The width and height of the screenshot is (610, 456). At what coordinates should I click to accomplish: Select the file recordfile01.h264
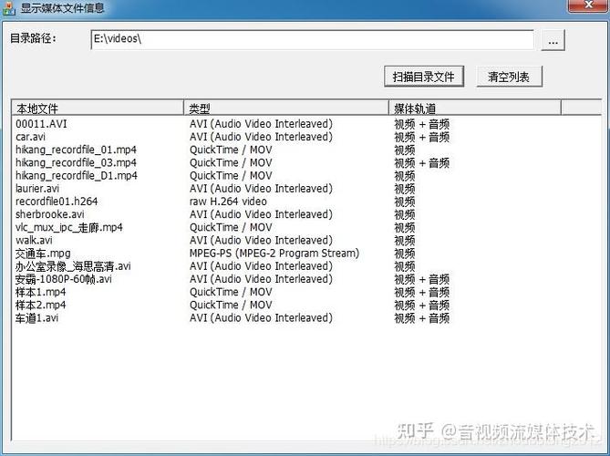point(57,202)
